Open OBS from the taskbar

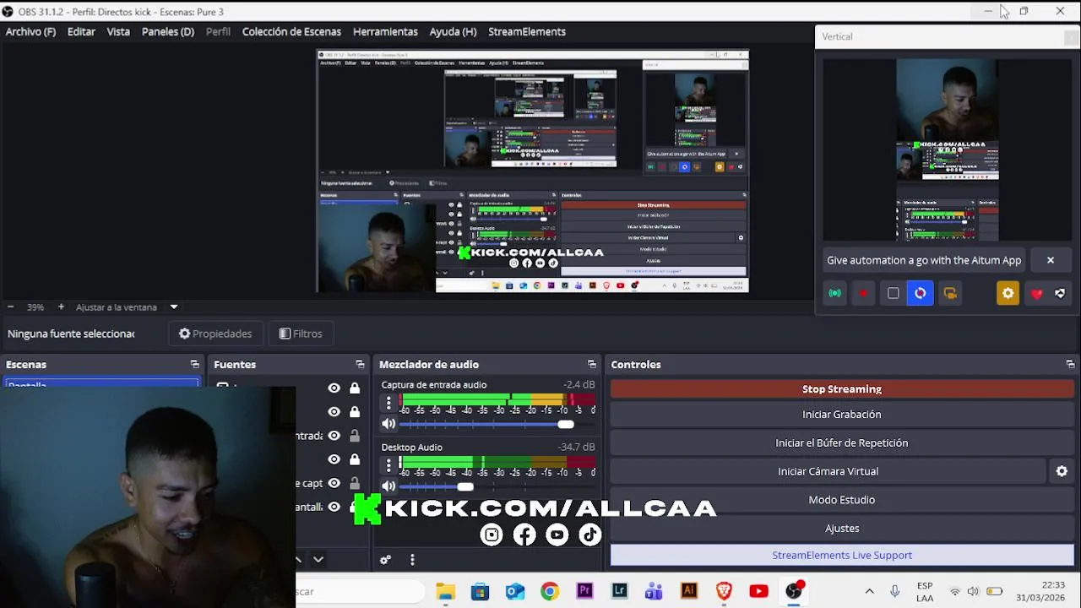click(794, 591)
